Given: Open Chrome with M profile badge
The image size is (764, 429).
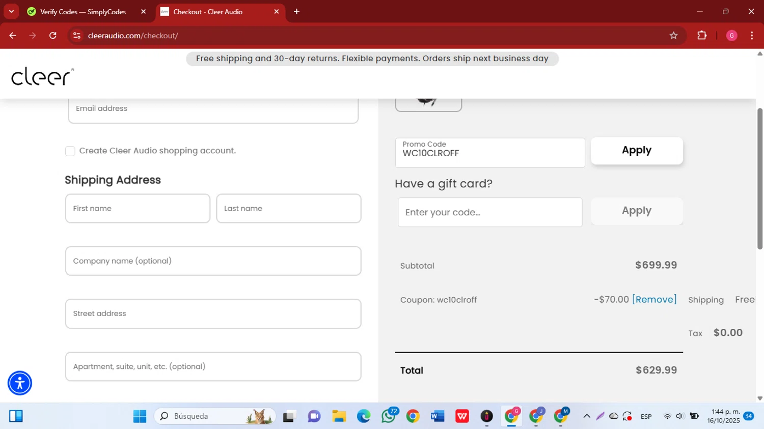Looking at the screenshot, I should coord(561,416).
